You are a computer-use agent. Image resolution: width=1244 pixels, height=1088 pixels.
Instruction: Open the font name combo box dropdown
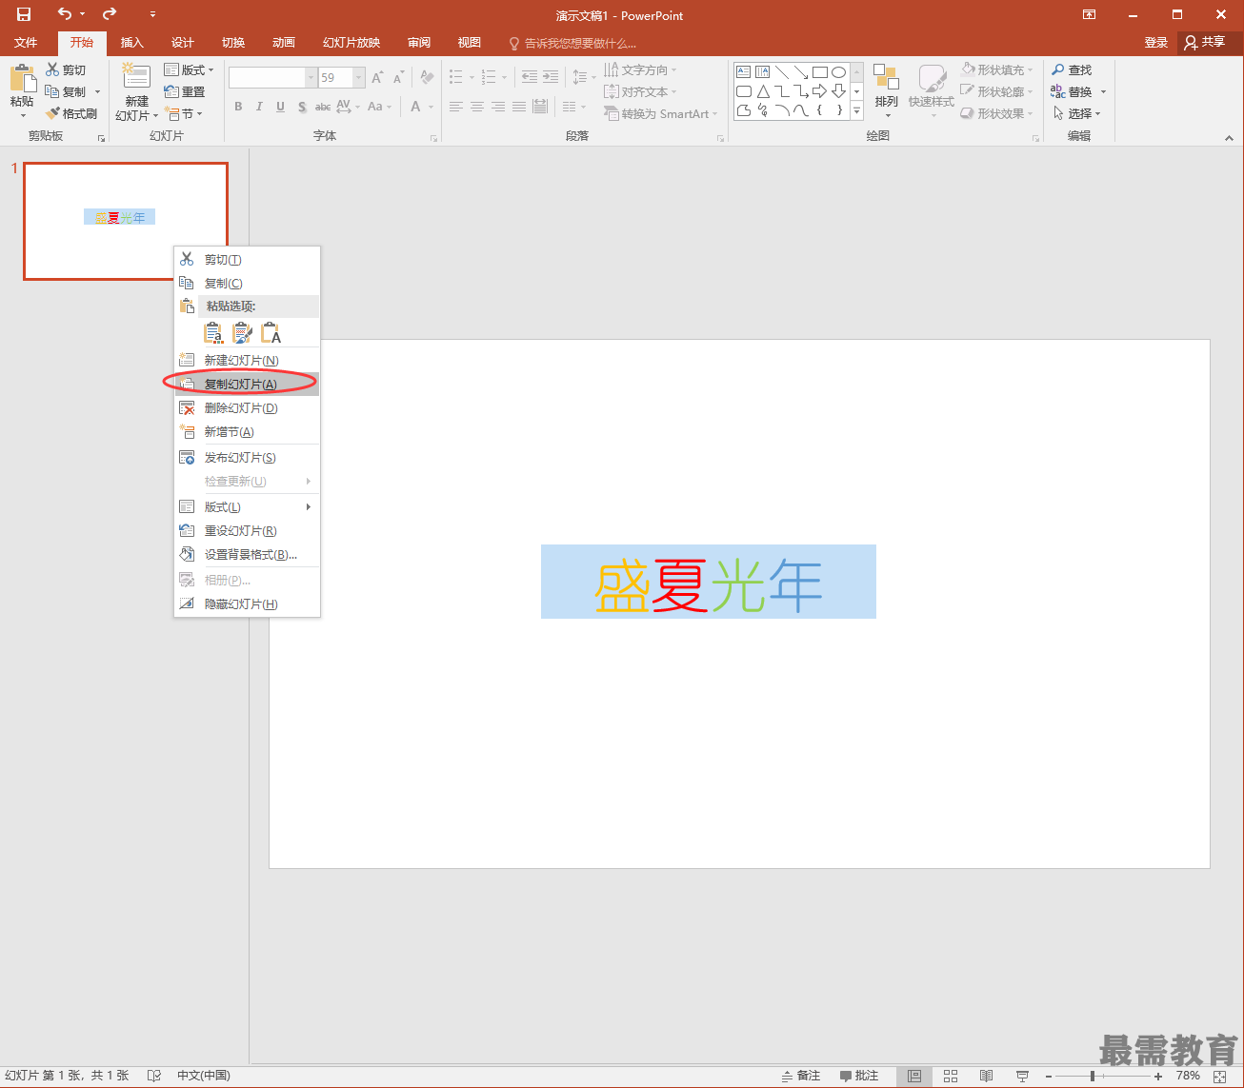pyautogui.click(x=311, y=77)
